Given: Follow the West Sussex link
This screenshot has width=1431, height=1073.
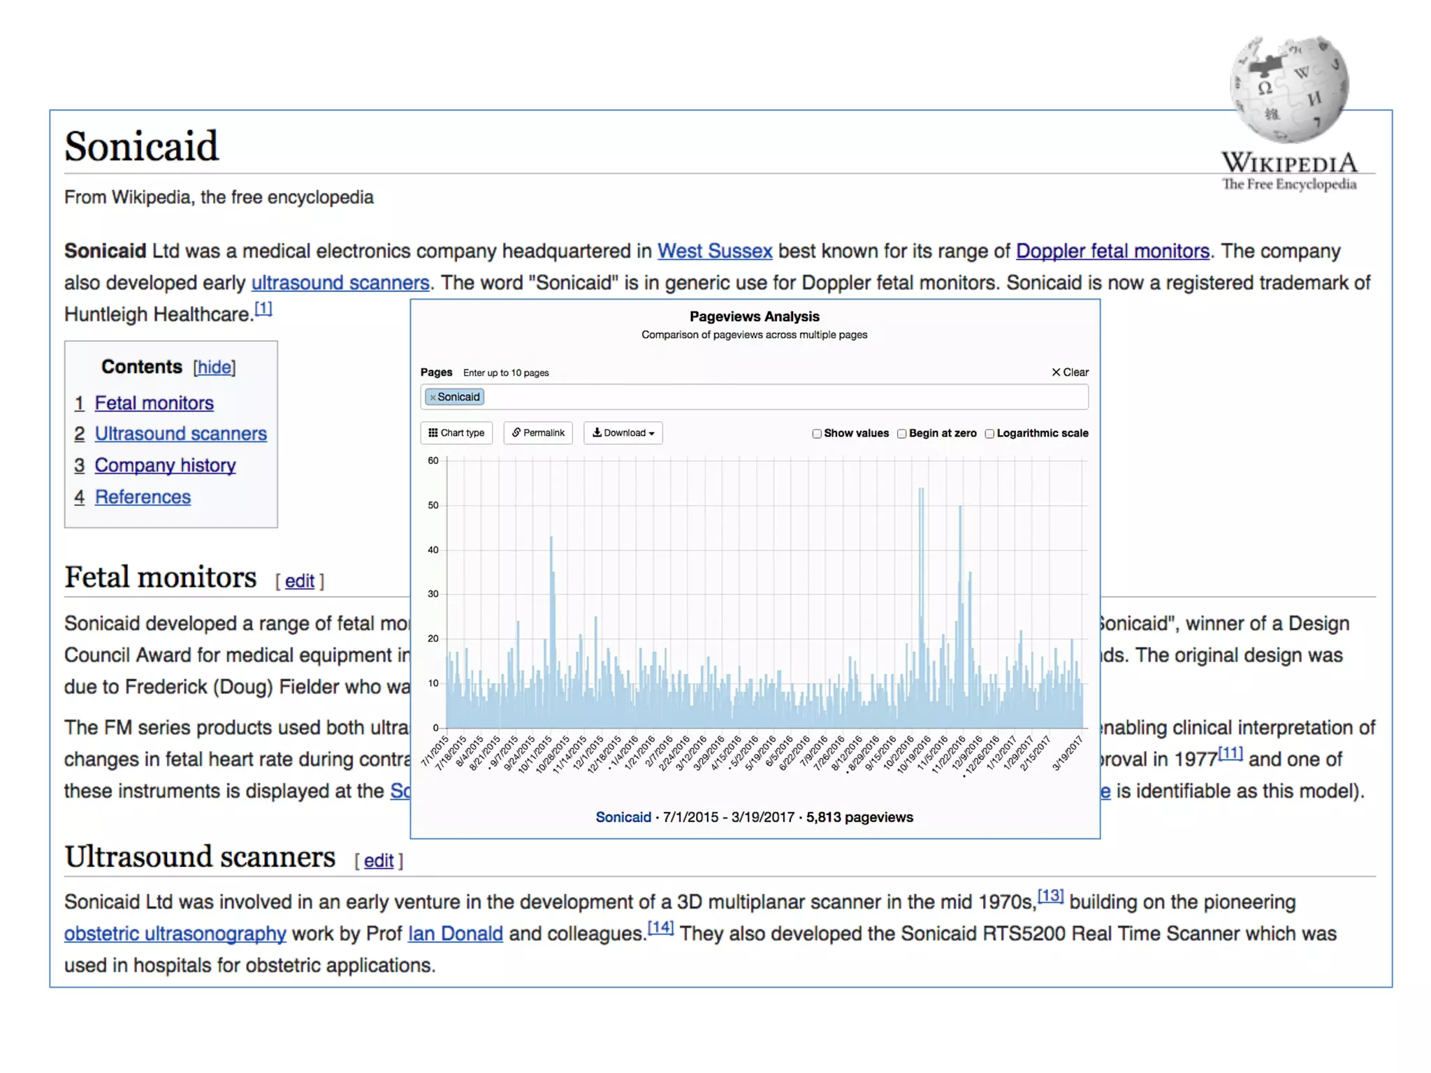Looking at the screenshot, I should click(714, 251).
